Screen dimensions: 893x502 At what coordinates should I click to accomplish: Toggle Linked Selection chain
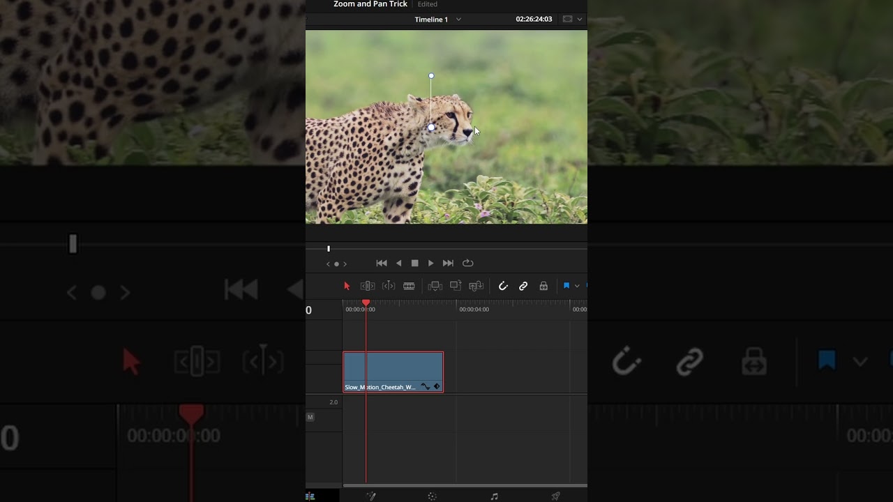[523, 286]
